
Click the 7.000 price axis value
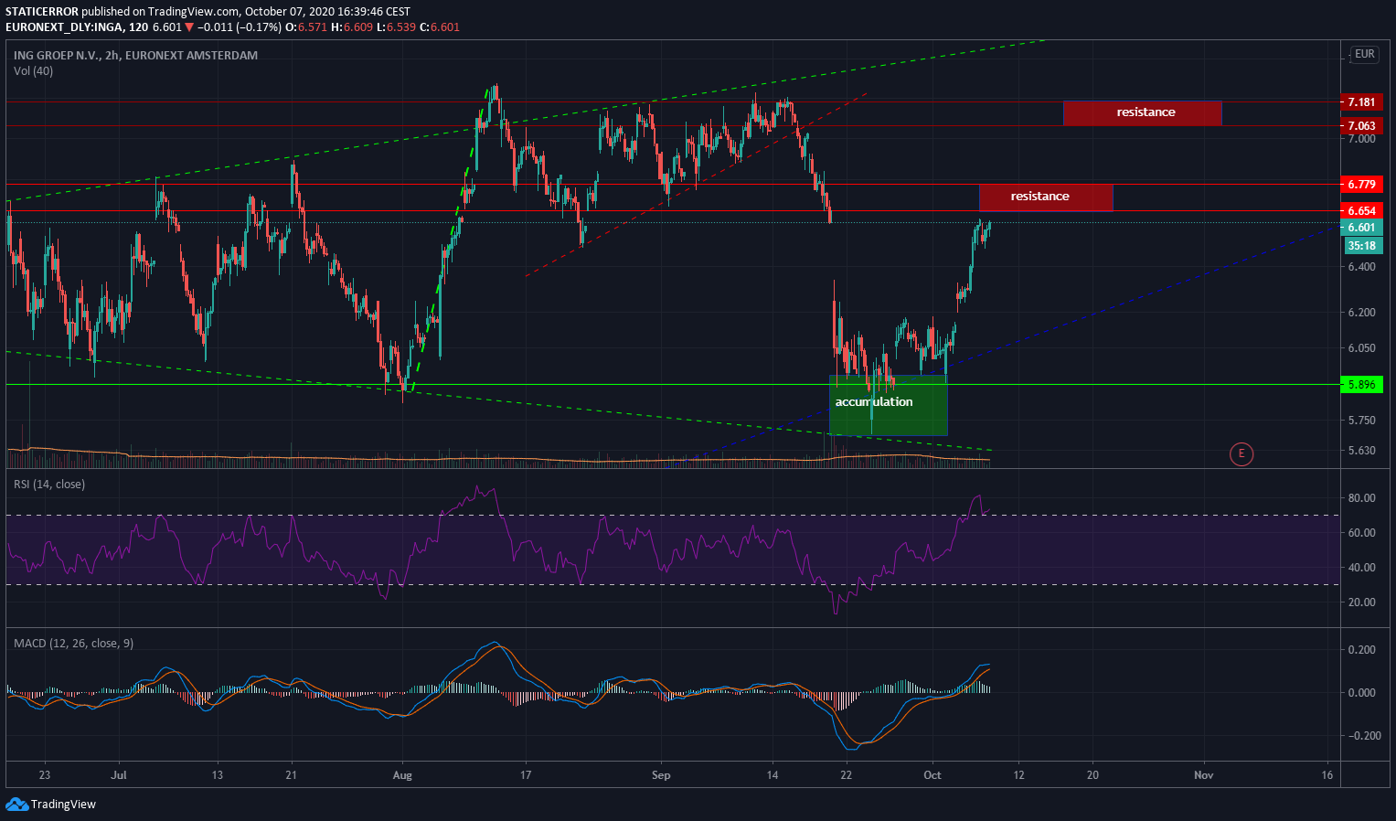click(x=1361, y=138)
